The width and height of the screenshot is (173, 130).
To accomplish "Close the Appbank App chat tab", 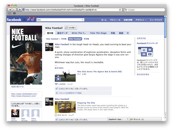I will (128, 119).
